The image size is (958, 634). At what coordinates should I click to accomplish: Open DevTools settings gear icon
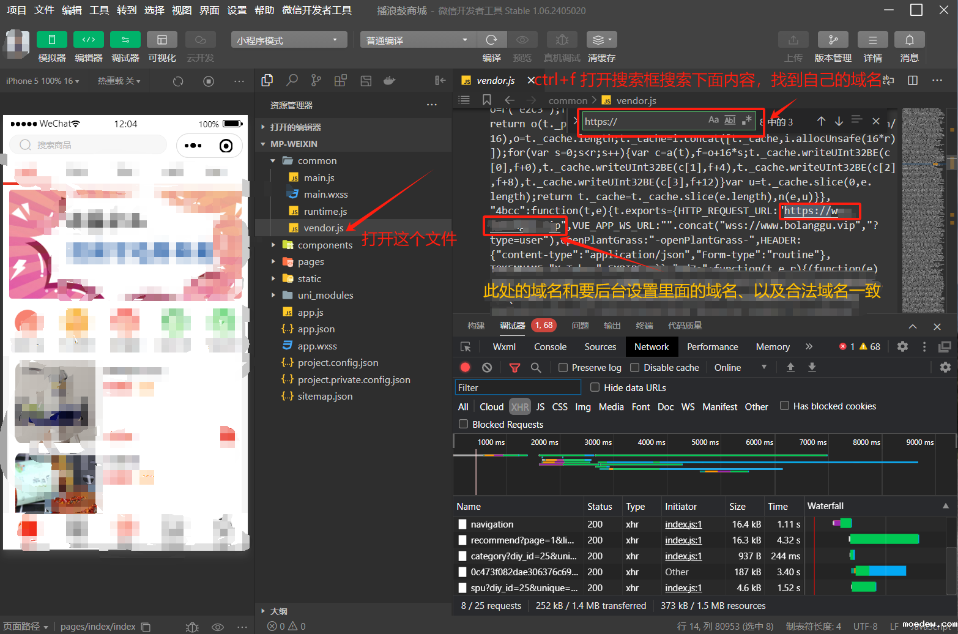(902, 346)
